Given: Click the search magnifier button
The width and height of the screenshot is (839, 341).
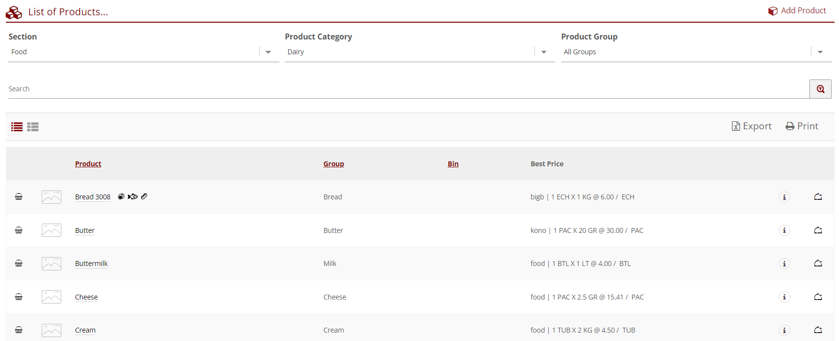Looking at the screenshot, I should [820, 89].
